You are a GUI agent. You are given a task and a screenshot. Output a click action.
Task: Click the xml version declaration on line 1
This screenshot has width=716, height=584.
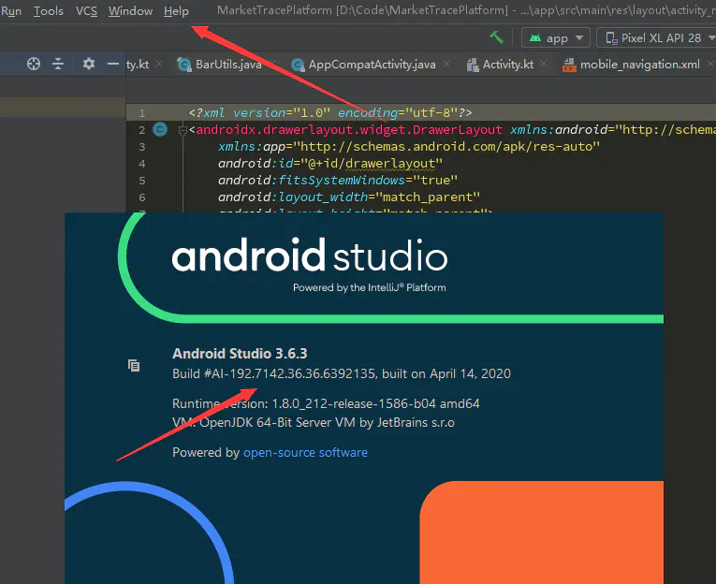coord(330,113)
